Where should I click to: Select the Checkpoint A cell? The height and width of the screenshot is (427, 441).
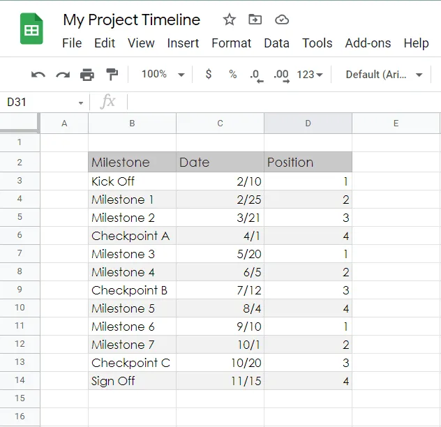click(131, 236)
